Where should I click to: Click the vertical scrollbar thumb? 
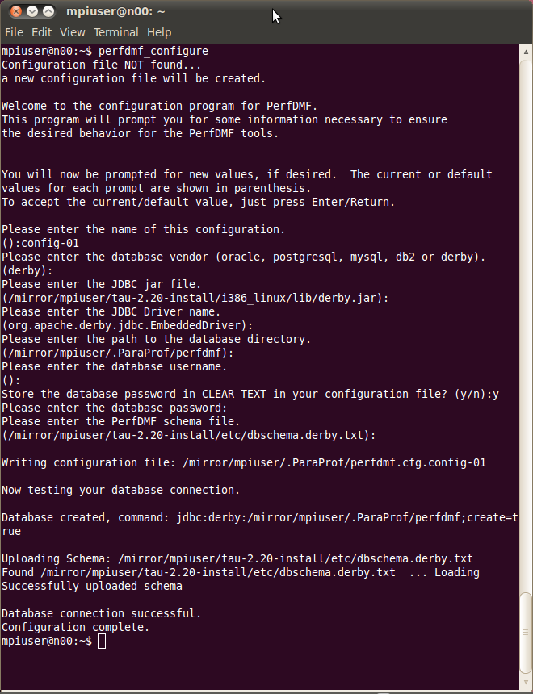tap(526, 633)
